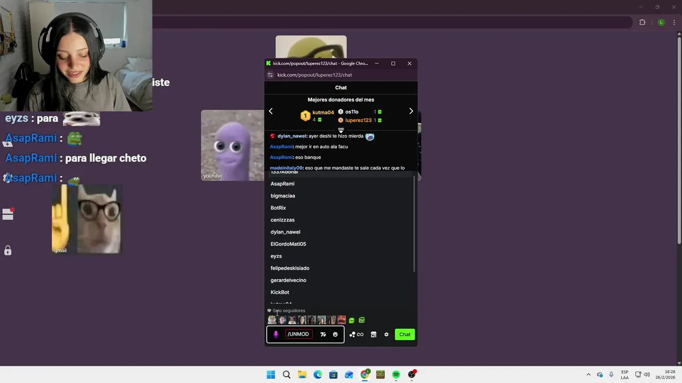Open ESP LAA language switcher
Image resolution: width=682 pixels, height=383 pixels.
click(624, 375)
